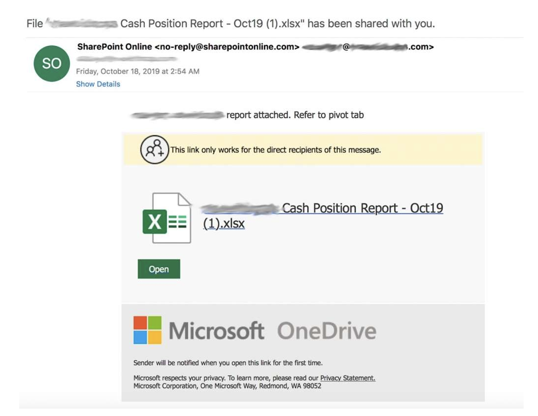The height and width of the screenshot is (416, 538).
Task: Click the green SO sender avatar
Action: 51,64
